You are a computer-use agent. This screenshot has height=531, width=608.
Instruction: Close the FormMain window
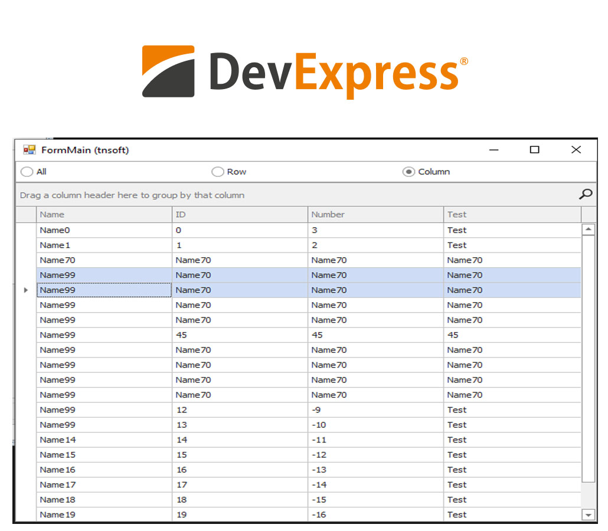point(576,150)
